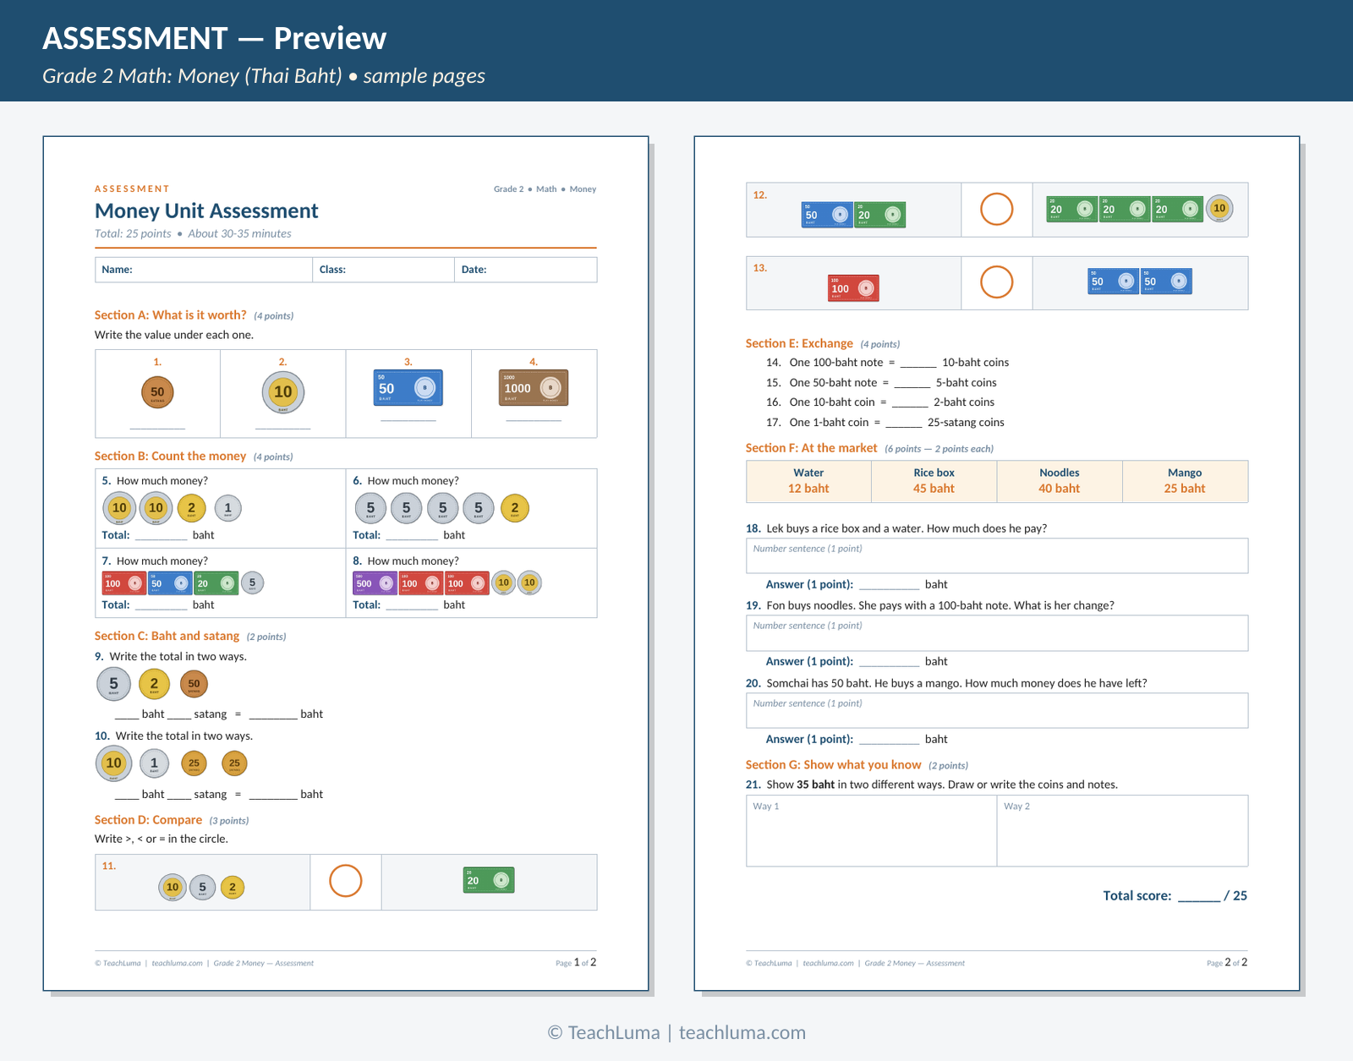This screenshot has height=1061, width=1353.
Task: Click the Mango 25 baht price cell
Action: pyautogui.click(x=1185, y=481)
